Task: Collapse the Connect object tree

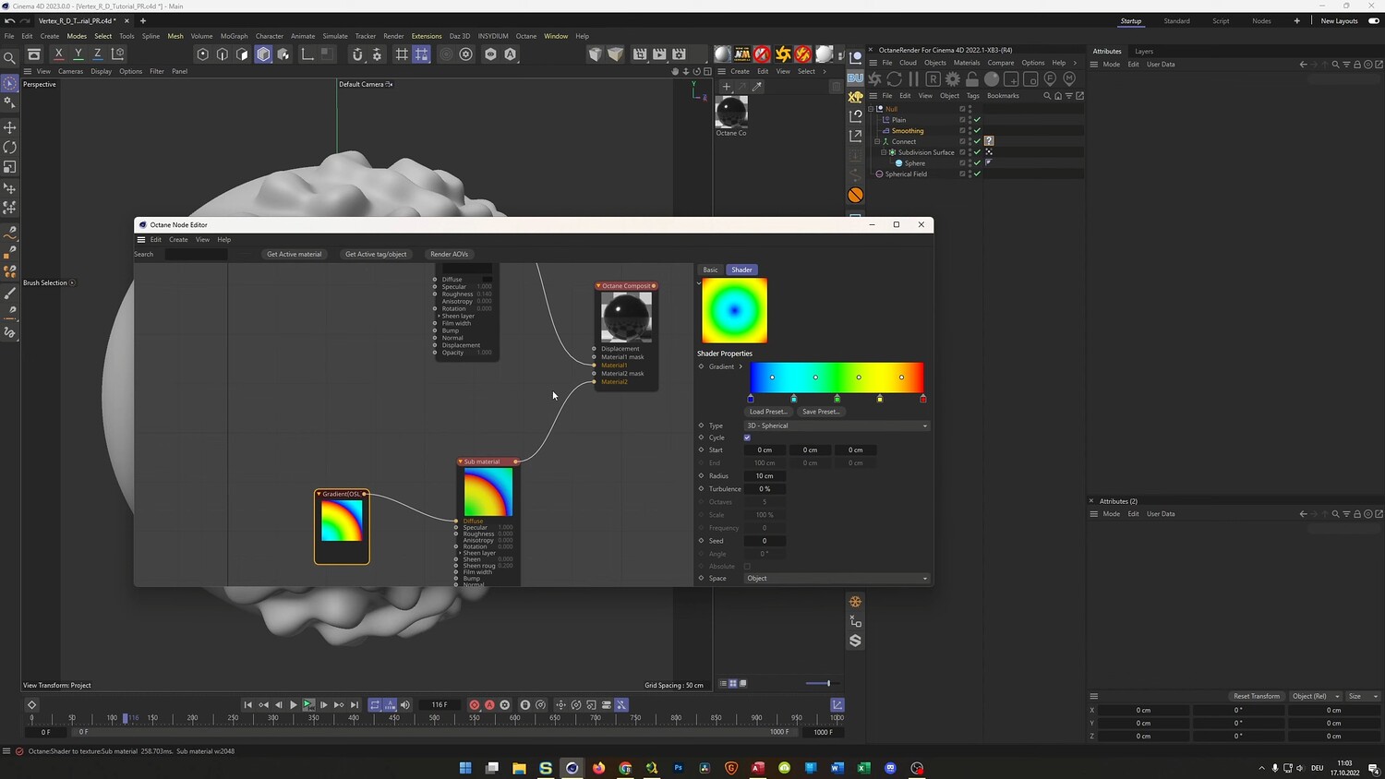Action: [x=877, y=141]
